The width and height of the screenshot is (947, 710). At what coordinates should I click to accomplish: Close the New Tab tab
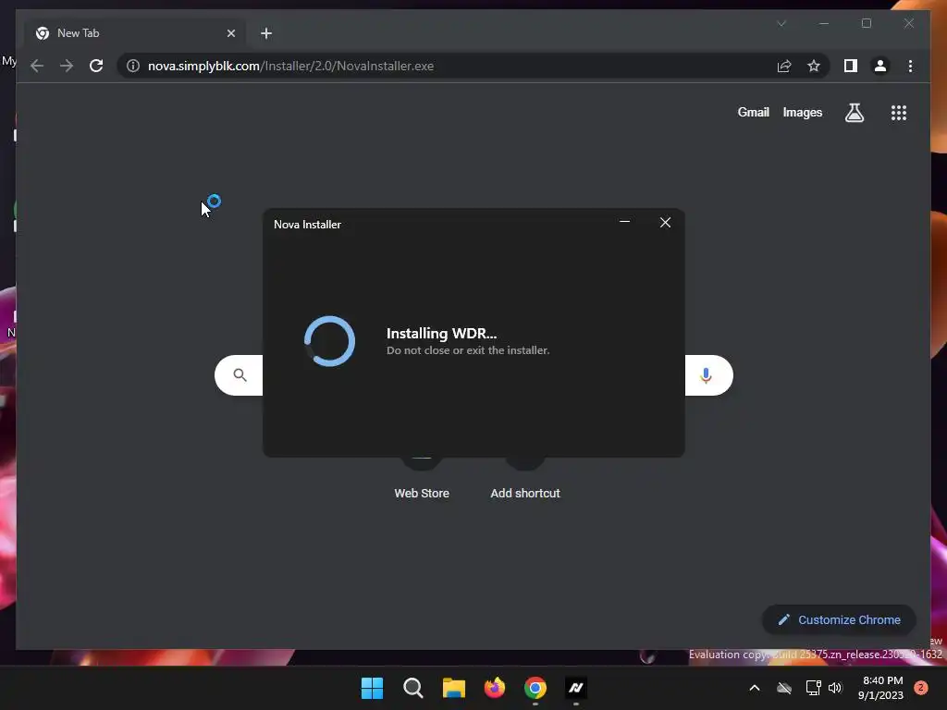230,33
